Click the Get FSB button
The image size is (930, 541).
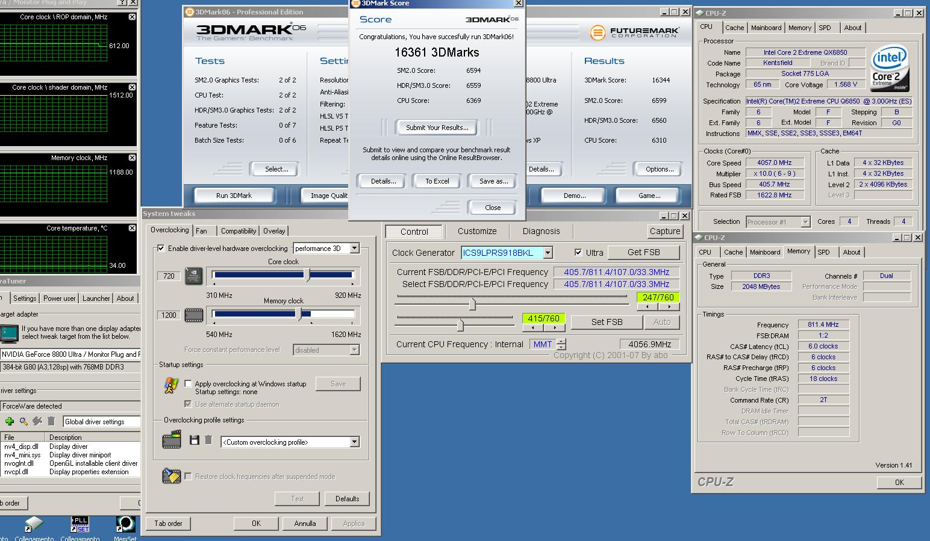click(643, 252)
